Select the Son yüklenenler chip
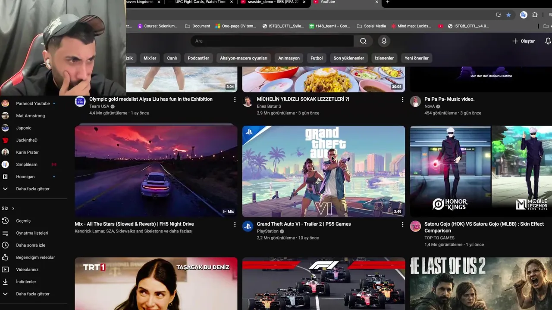The width and height of the screenshot is (552, 310). click(348, 58)
